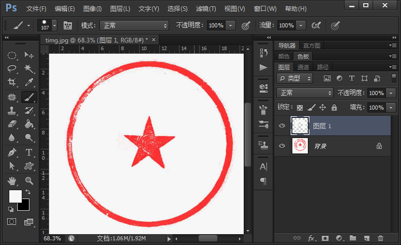401x245 pixels.
Task: Select the Elliptical Marquee tool
Action: (12, 55)
